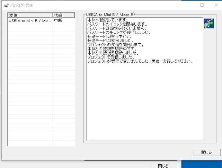Click the プロジェクト受信 title bar app icon

[x=6, y=6]
